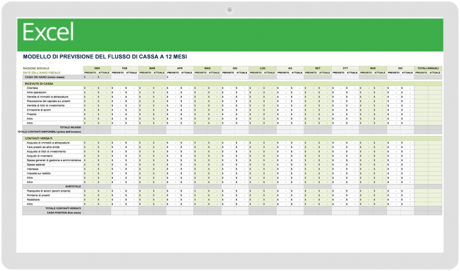This screenshot has height=271, width=460.
Task: Select the LUG month header
Action: (263, 68)
